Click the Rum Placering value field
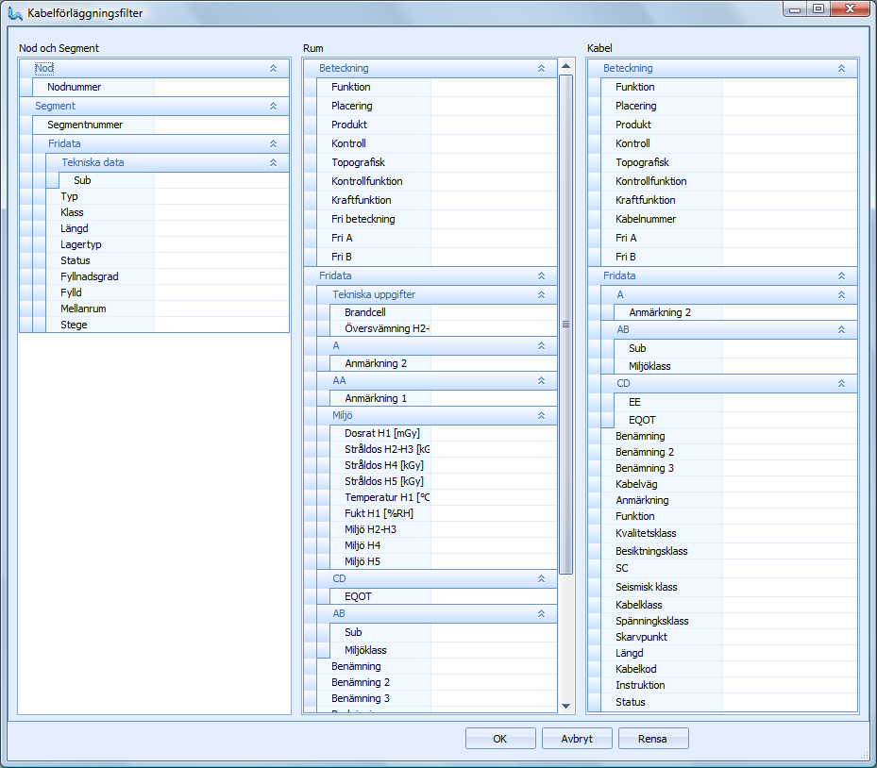This screenshot has height=768, width=877. tap(494, 107)
